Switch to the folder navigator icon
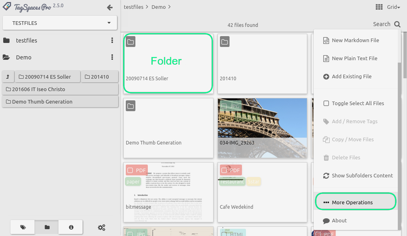Screen dimensions: 407x236 47,227
